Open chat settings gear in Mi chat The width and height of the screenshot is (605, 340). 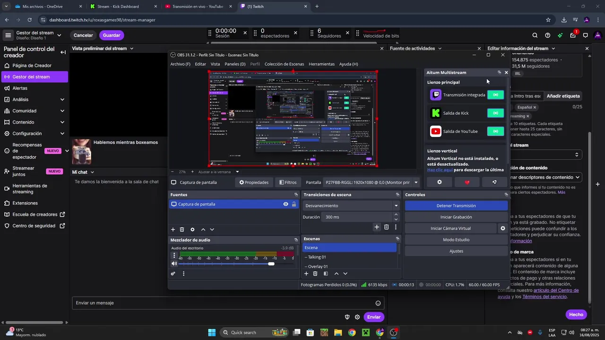(x=357, y=317)
